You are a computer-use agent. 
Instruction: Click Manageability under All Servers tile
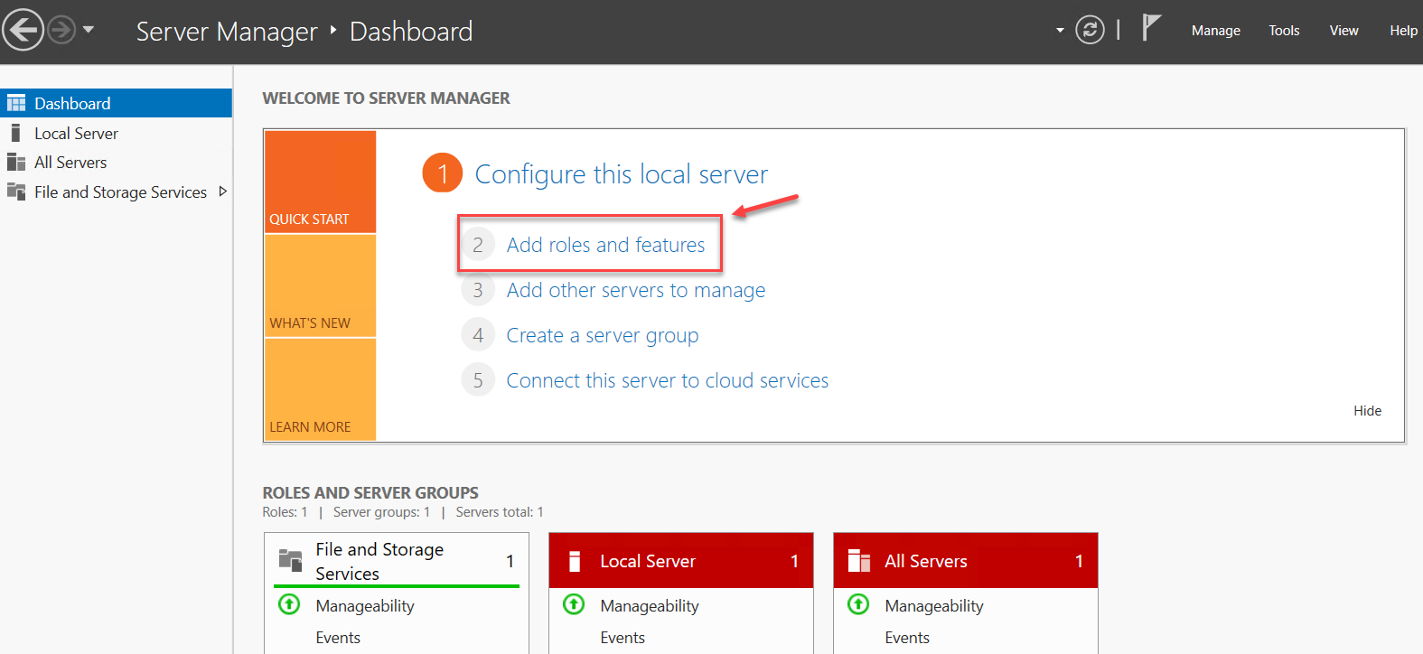click(934, 606)
